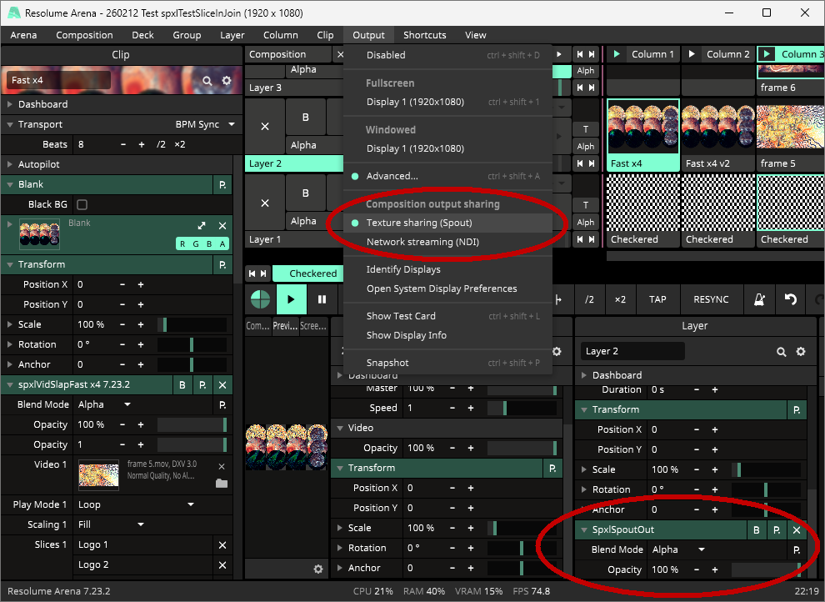
Task: Click the TAP tempo button
Action: tap(657, 299)
